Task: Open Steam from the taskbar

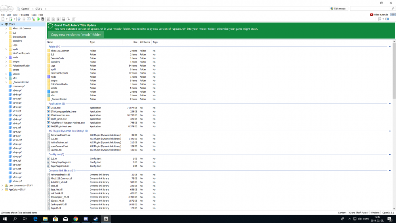Action: (x=96, y=219)
